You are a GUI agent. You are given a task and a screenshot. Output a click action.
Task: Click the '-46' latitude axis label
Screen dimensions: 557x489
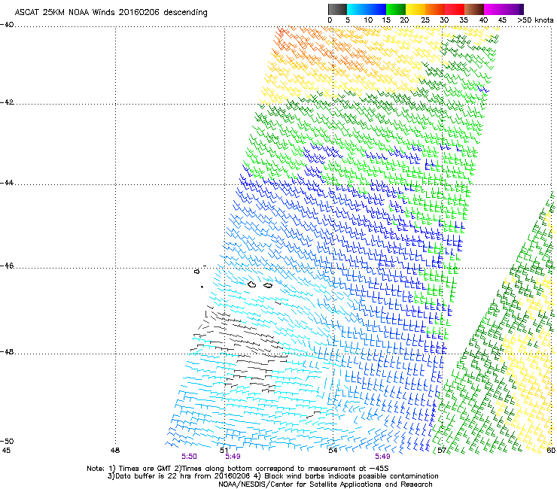click(x=7, y=266)
